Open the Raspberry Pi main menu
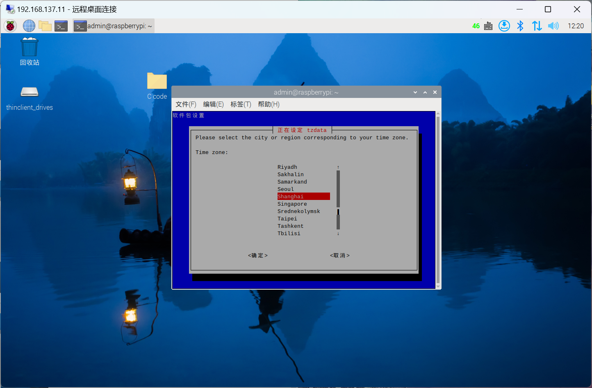592x388 pixels. [10, 26]
